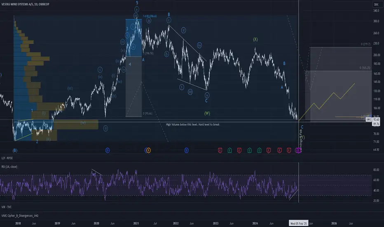Select the VMC Cipher_B_Divergences_JHG indicator label
384x227 pixels.
(20, 216)
